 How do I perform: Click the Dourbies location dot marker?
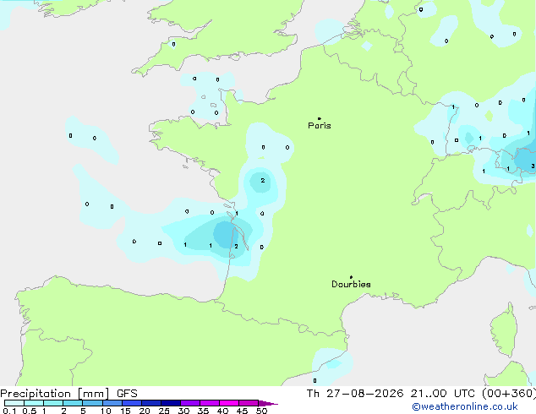pos(351,277)
